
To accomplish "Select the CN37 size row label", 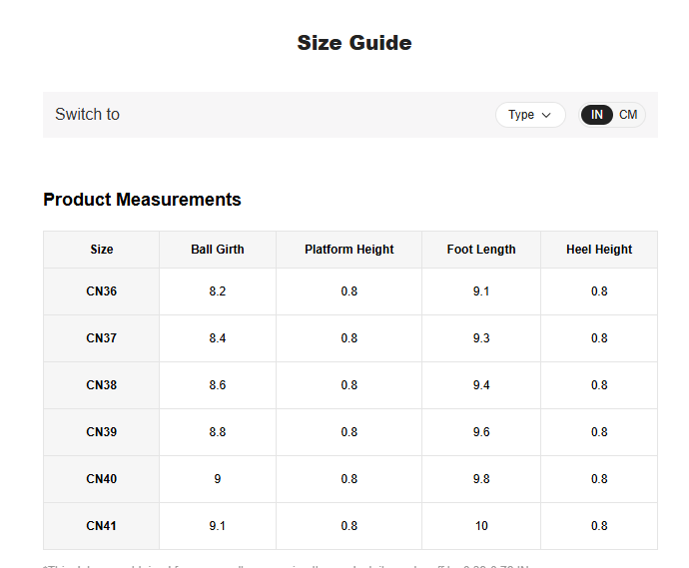I will click(x=101, y=338).
